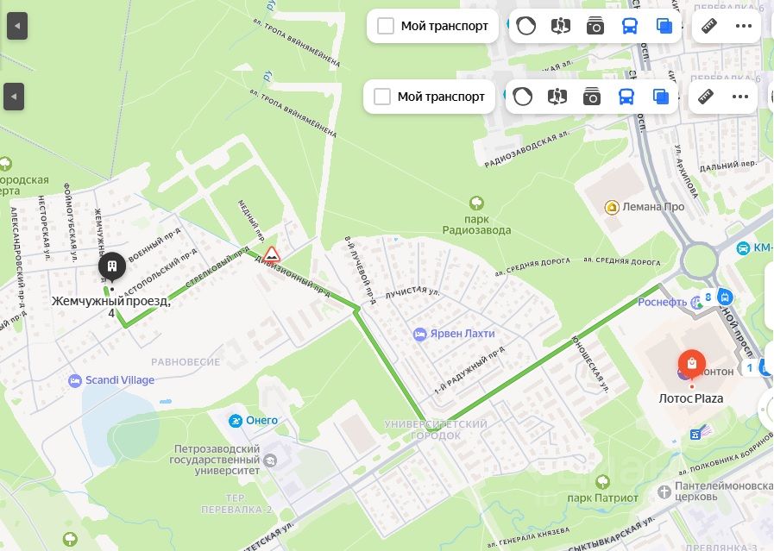
Task: Open the lower three-dots more menu
Action: pyautogui.click(x=740, y=97)
